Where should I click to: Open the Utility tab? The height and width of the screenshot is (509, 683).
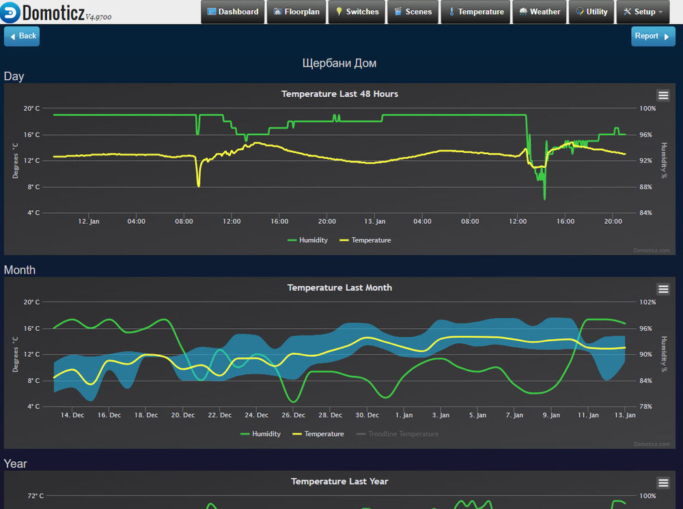pos(591,12)
